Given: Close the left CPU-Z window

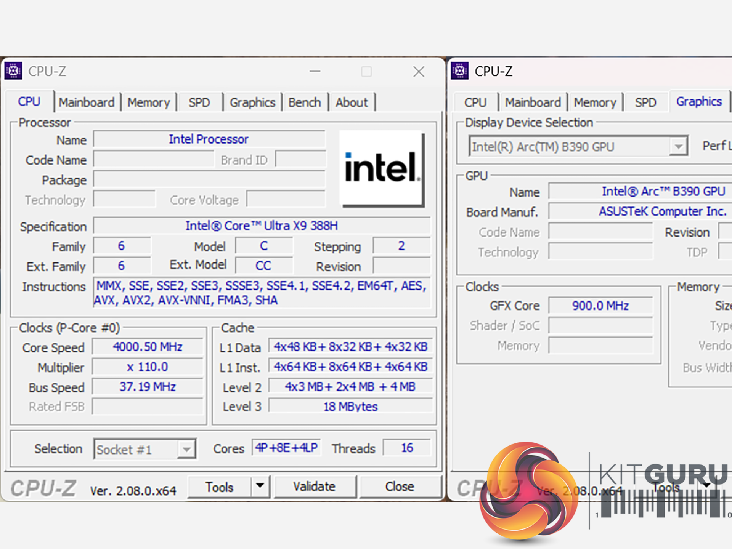Looking at the screenshot, I should (419, 71).
